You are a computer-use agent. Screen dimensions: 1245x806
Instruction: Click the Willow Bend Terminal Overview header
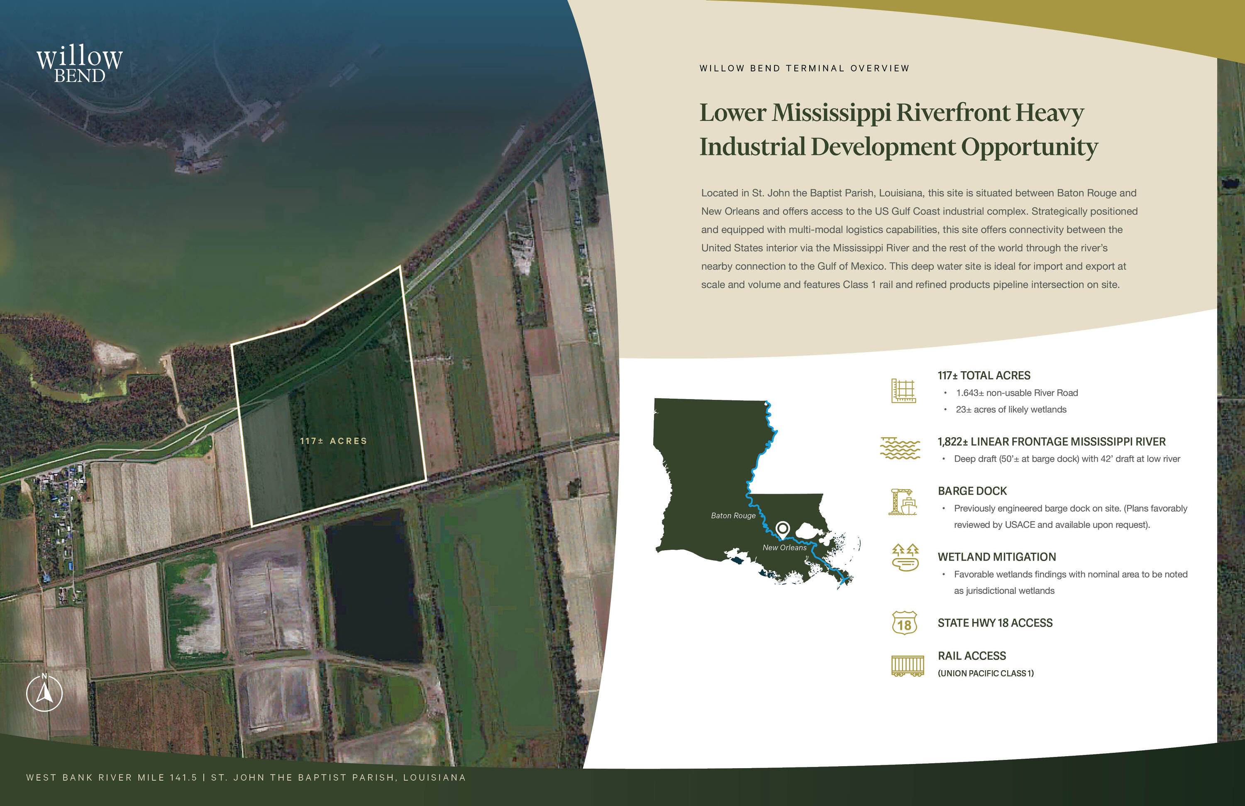805,68
